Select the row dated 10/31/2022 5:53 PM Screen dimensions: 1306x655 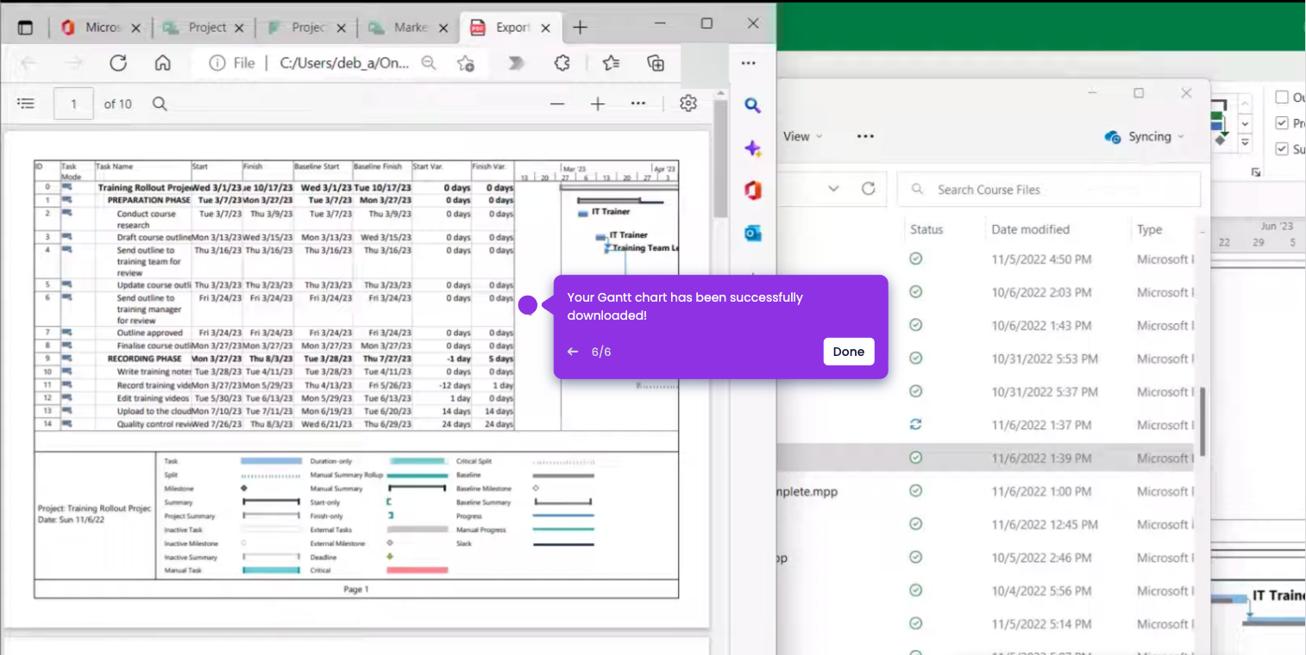click(988, 359)
